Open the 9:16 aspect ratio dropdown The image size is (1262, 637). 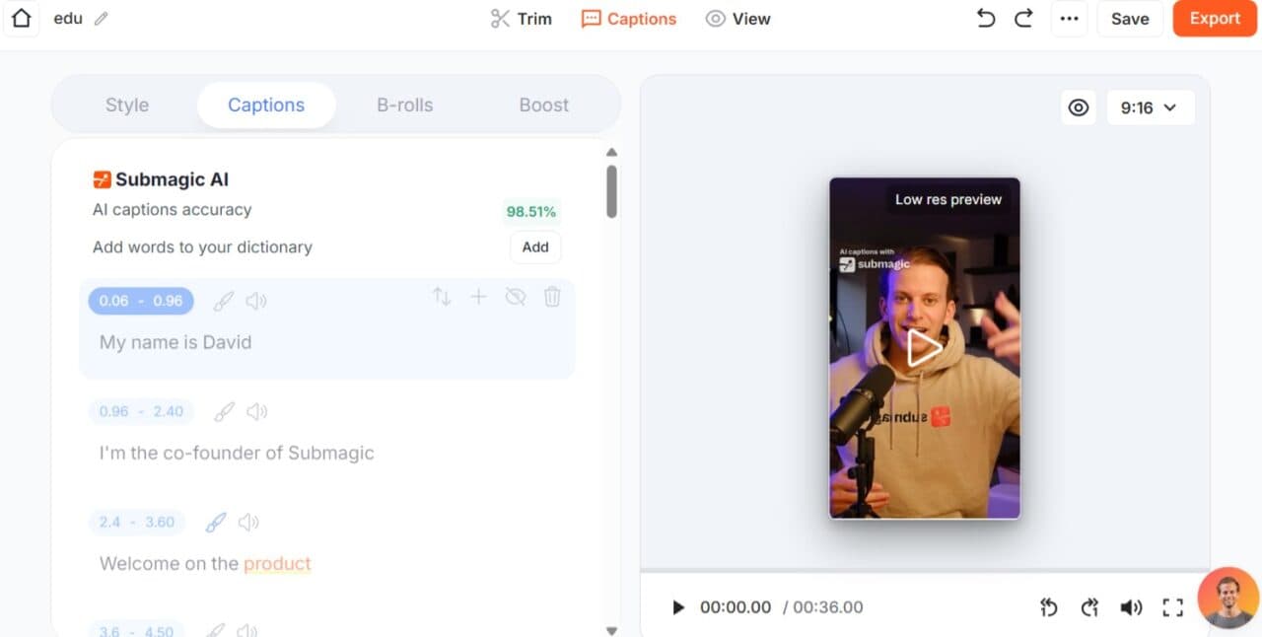(1150, 107)
